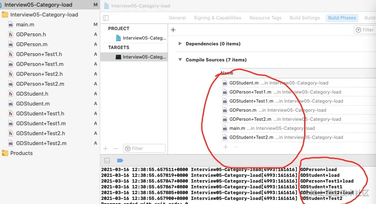The width and height of the screenshot is (376, 204).
Task: Click the GDStudent+load console log line
Action: click(x=220, y=175)
